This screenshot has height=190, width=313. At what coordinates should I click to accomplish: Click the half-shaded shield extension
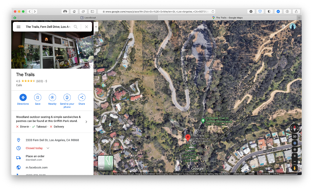point(269,12)
